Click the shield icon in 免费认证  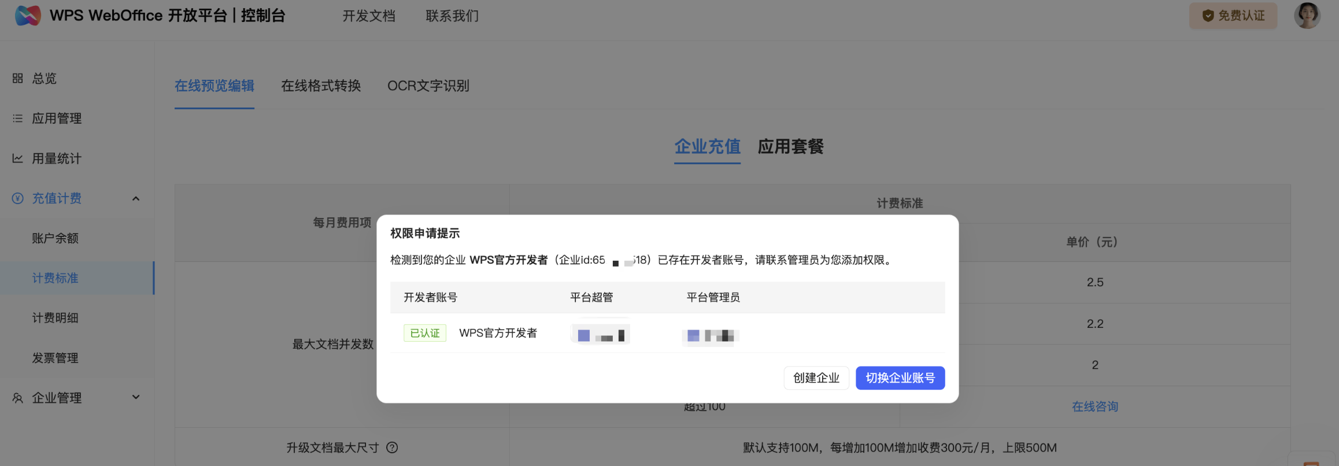(1208, 16)
